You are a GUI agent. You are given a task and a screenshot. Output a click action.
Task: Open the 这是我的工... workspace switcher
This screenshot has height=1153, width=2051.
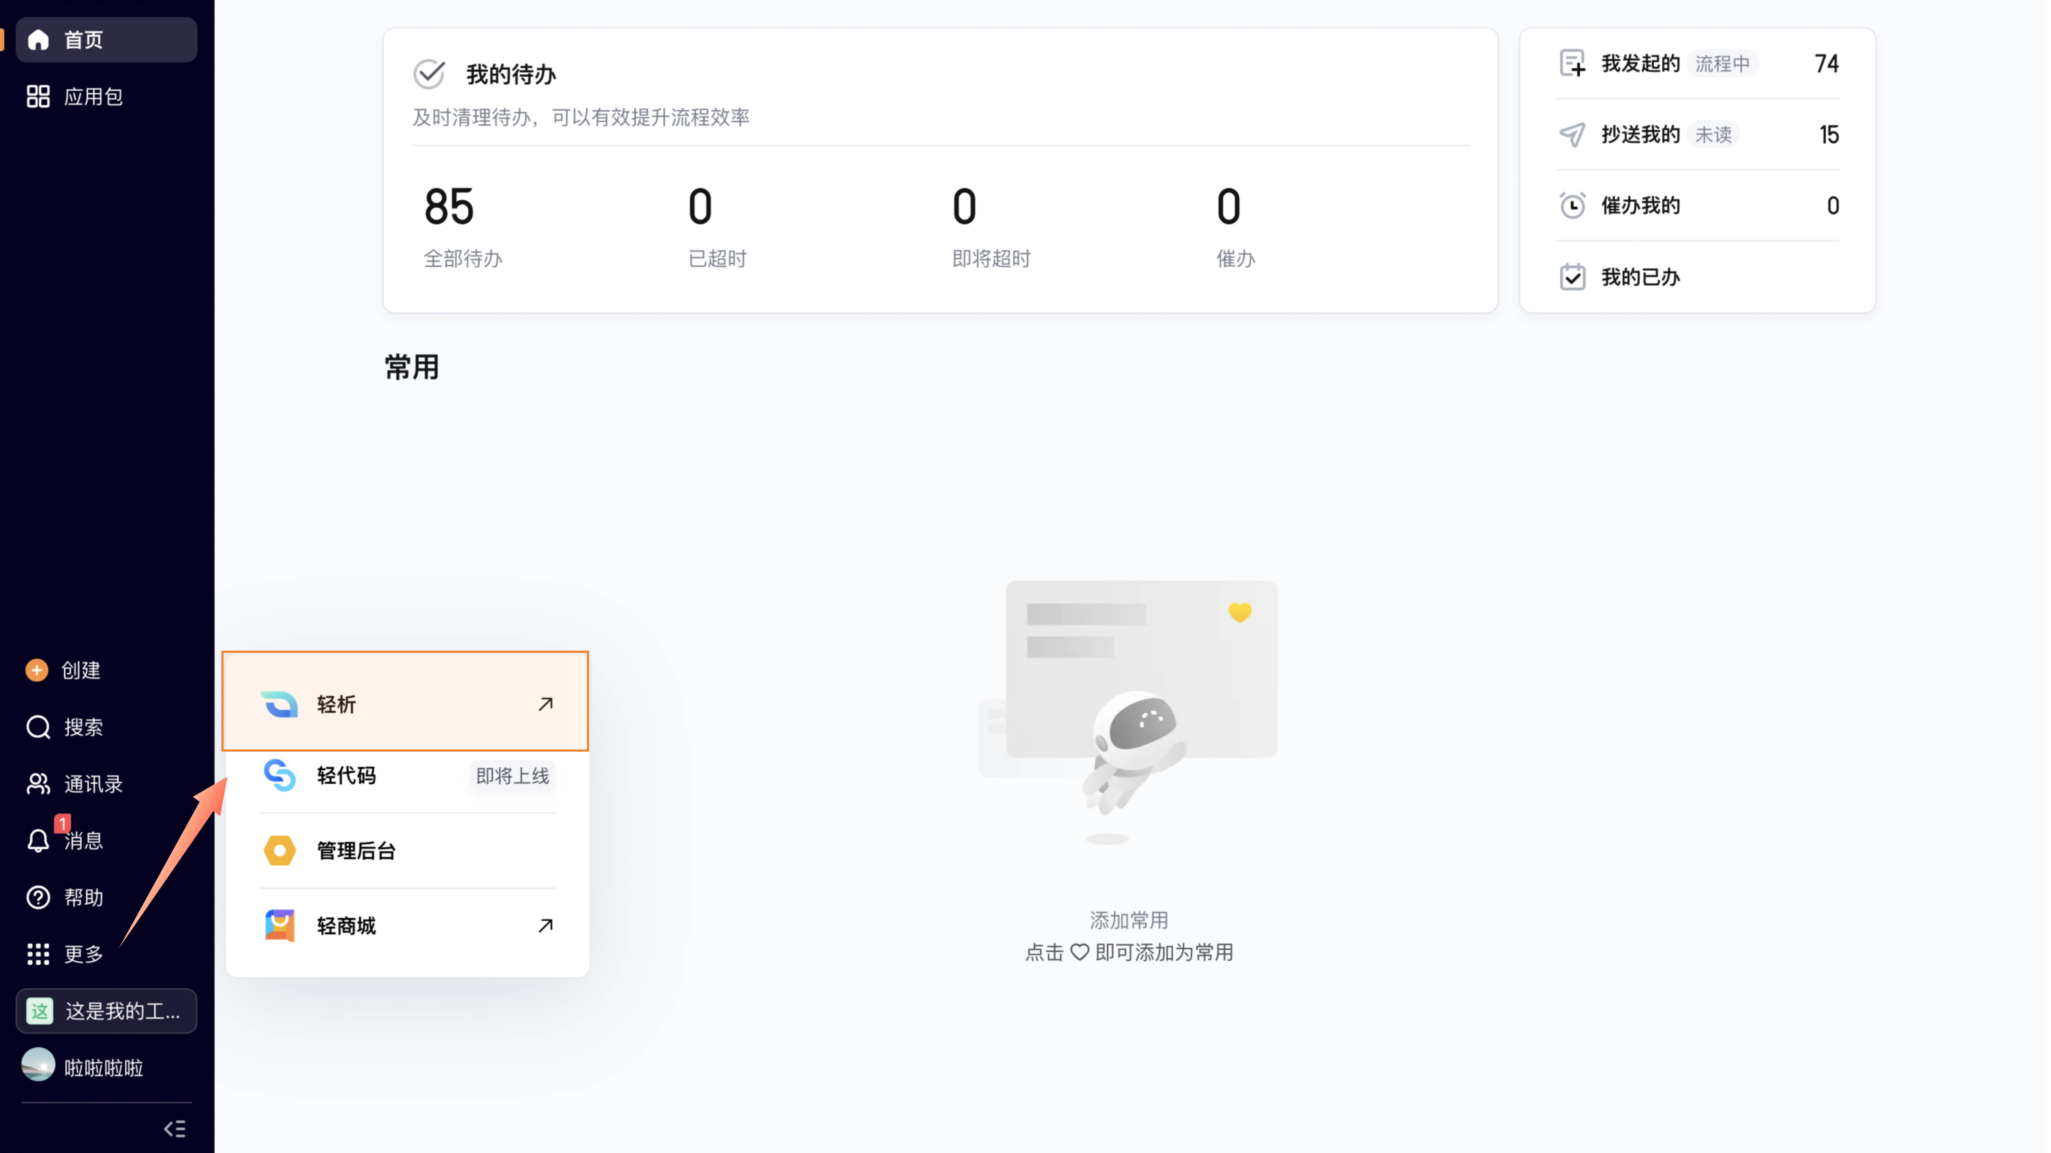[107, 1011]
